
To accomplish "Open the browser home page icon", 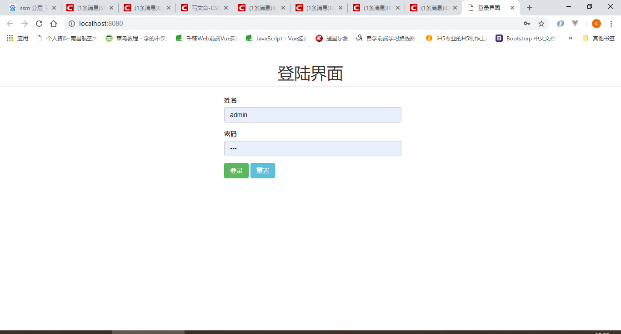I will click(x=54, y=23).
